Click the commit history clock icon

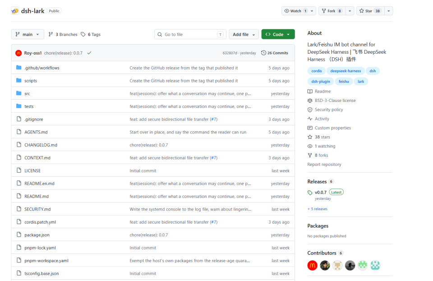click(263, 53)
